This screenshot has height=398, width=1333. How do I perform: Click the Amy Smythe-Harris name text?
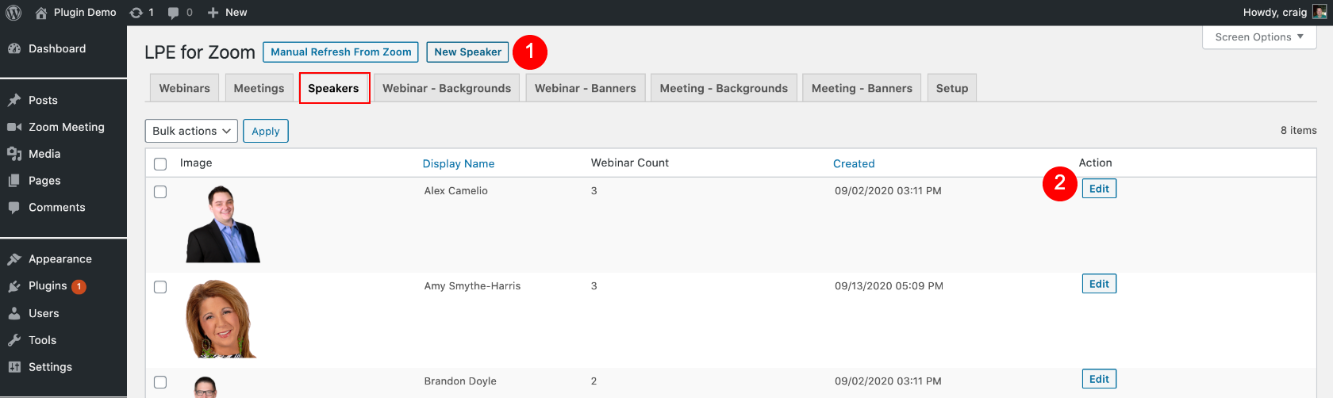click(x=472, y=286)
